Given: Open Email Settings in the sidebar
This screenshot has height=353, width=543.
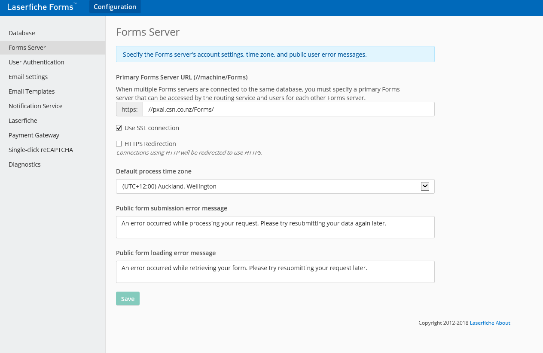Looking at the screenshot, I should [x=28, y=77].
